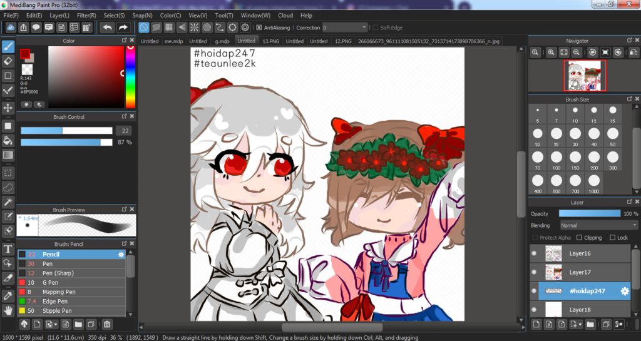The width and height of the screenshot is (641, 341).
Task: Open the Correction value dropdown
Action: click(364, 28)
